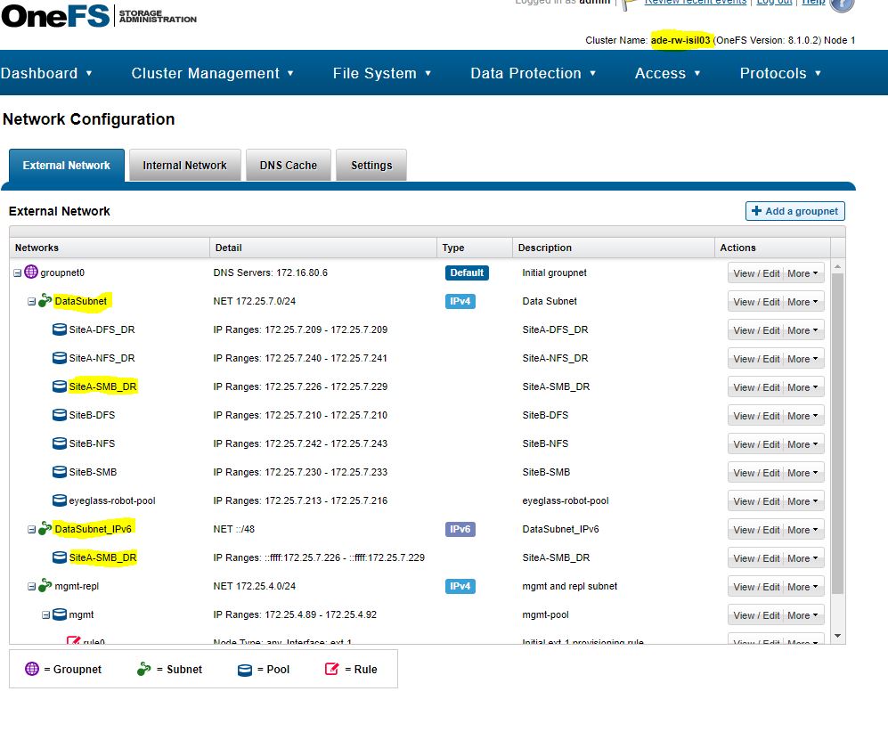Switch to the External Network tab

66,166
